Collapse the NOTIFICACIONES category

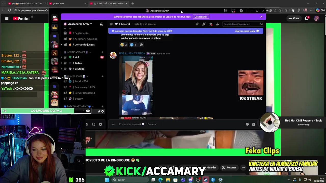click(77, 52)
